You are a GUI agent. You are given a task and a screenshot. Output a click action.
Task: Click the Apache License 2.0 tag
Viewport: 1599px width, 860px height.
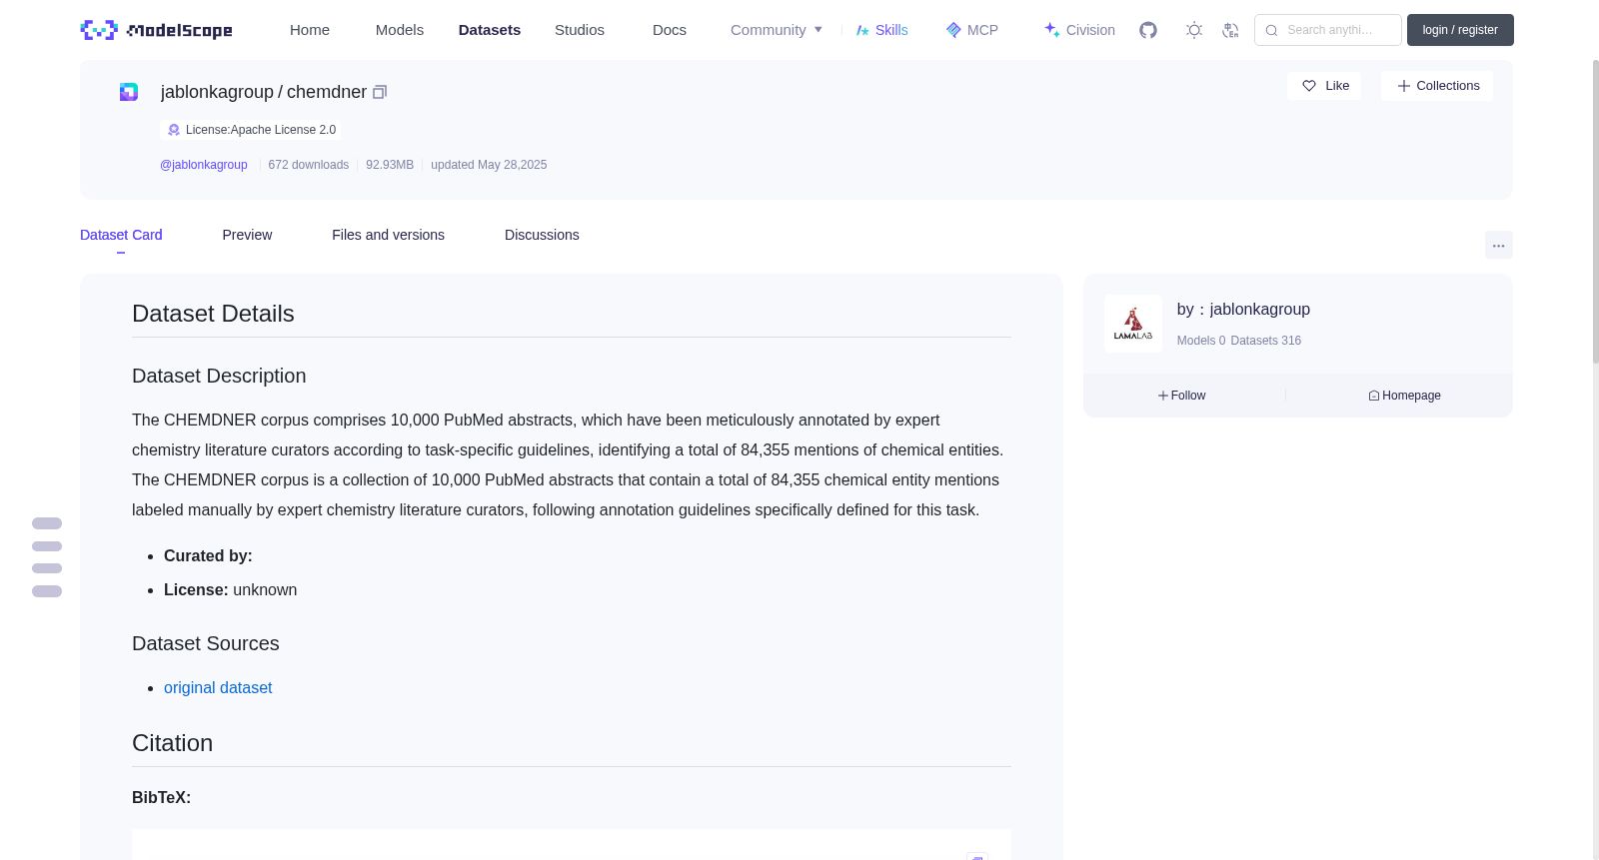tap(251, 130)
